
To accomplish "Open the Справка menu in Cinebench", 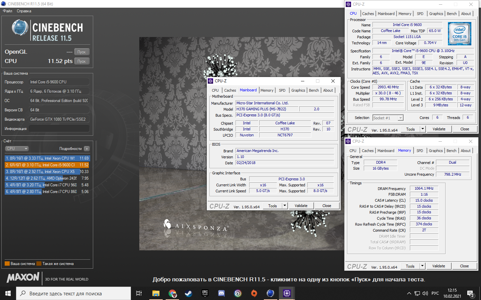I will point(24,11).
